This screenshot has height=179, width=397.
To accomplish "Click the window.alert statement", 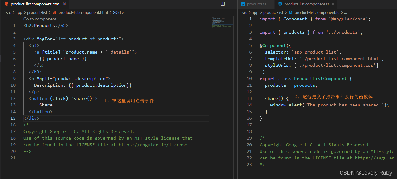I will pyautogui.click(x=330, y=105).
